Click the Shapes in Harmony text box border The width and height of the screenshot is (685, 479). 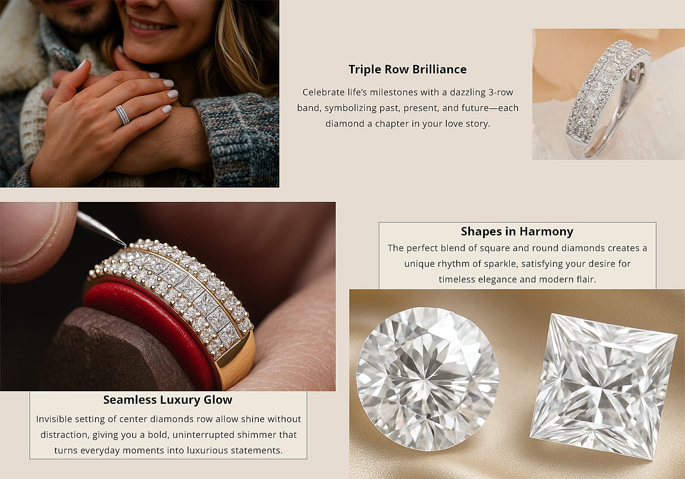pos(517,222)
